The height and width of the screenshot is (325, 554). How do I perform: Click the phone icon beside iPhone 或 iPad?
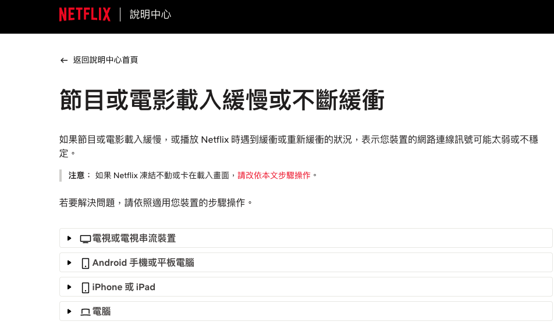pos(86,288)
